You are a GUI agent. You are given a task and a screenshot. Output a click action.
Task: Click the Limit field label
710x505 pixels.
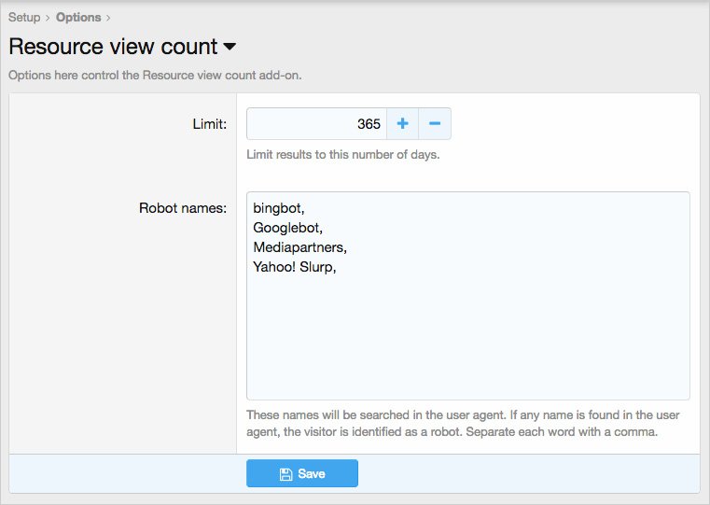click(208, 124)
